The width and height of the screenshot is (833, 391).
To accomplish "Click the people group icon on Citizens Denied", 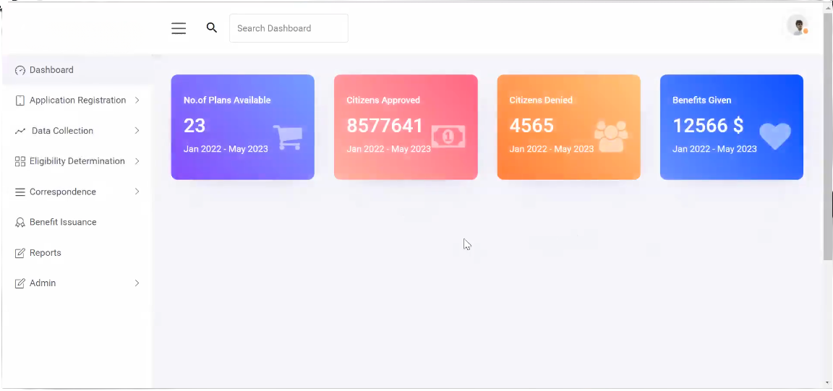I will [611, 136].
